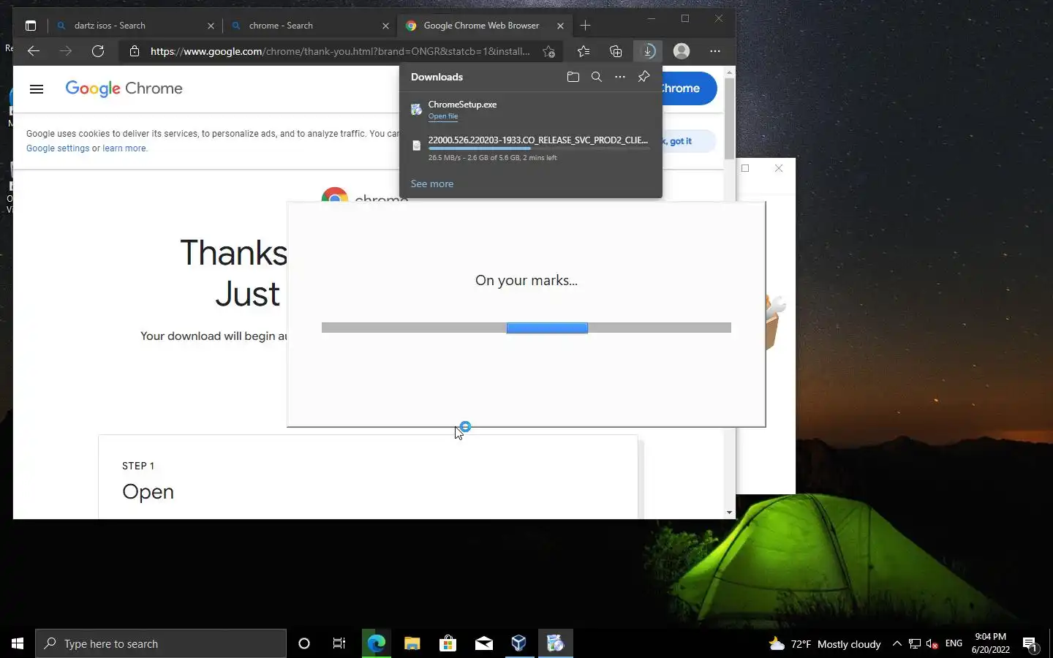Close the background installer window
1053x658 pixels.
point(779,168)
